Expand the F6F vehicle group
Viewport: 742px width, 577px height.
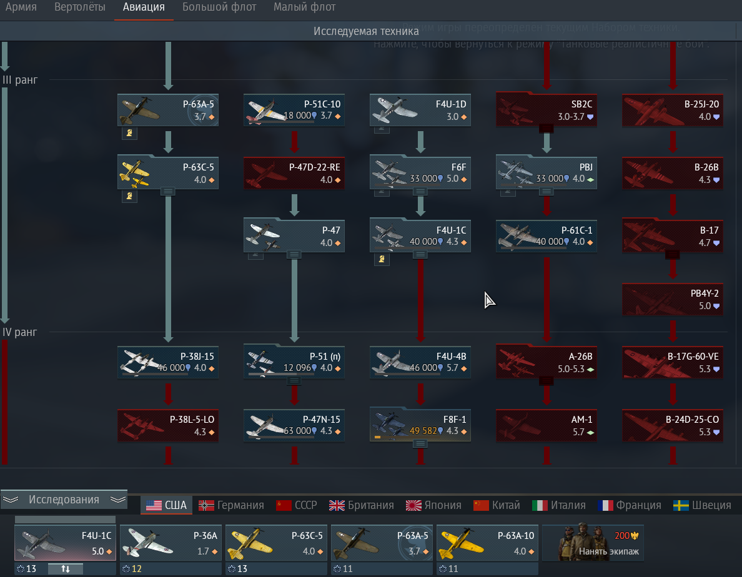point(420,191)
